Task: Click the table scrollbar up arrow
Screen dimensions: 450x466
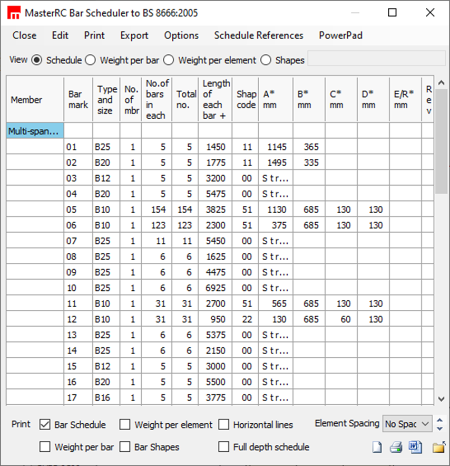Action: (442, 83)
